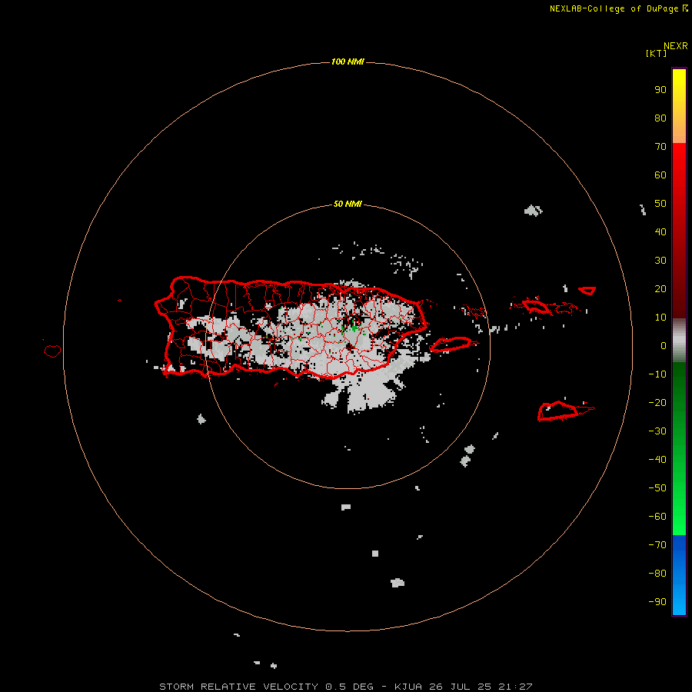Click the -90 value on the velocity scale

(657, 602)
